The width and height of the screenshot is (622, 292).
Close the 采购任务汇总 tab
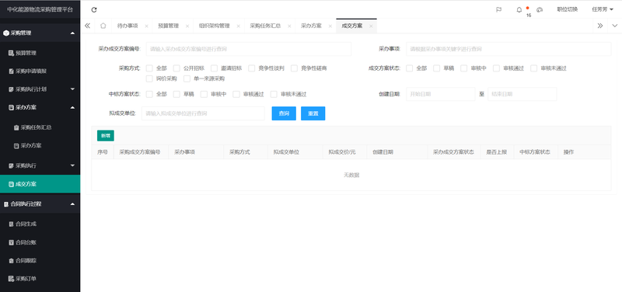289,26
